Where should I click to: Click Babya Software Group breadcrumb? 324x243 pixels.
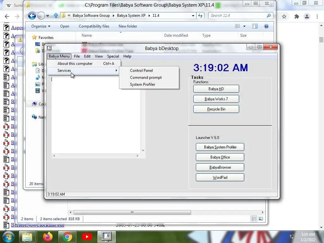pos(91,16)
